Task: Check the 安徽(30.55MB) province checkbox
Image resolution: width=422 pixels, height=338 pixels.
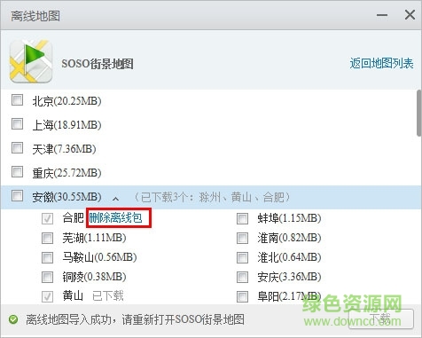Action: [x=17, y=195]
